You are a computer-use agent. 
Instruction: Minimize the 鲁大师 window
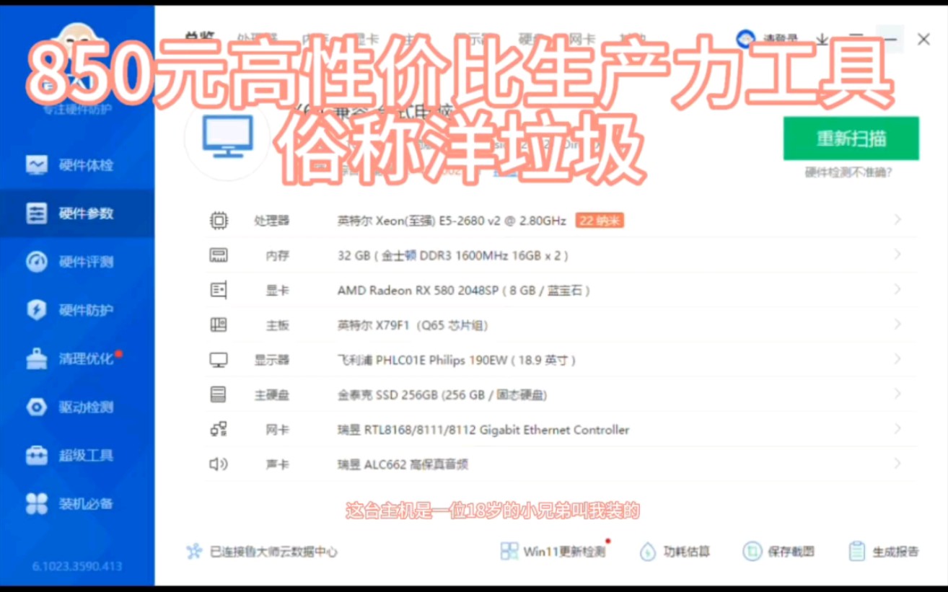point(891,40)
